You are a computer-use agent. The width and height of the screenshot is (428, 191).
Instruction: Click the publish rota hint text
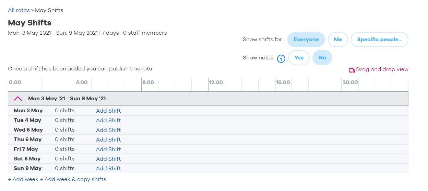click(81, 69)
